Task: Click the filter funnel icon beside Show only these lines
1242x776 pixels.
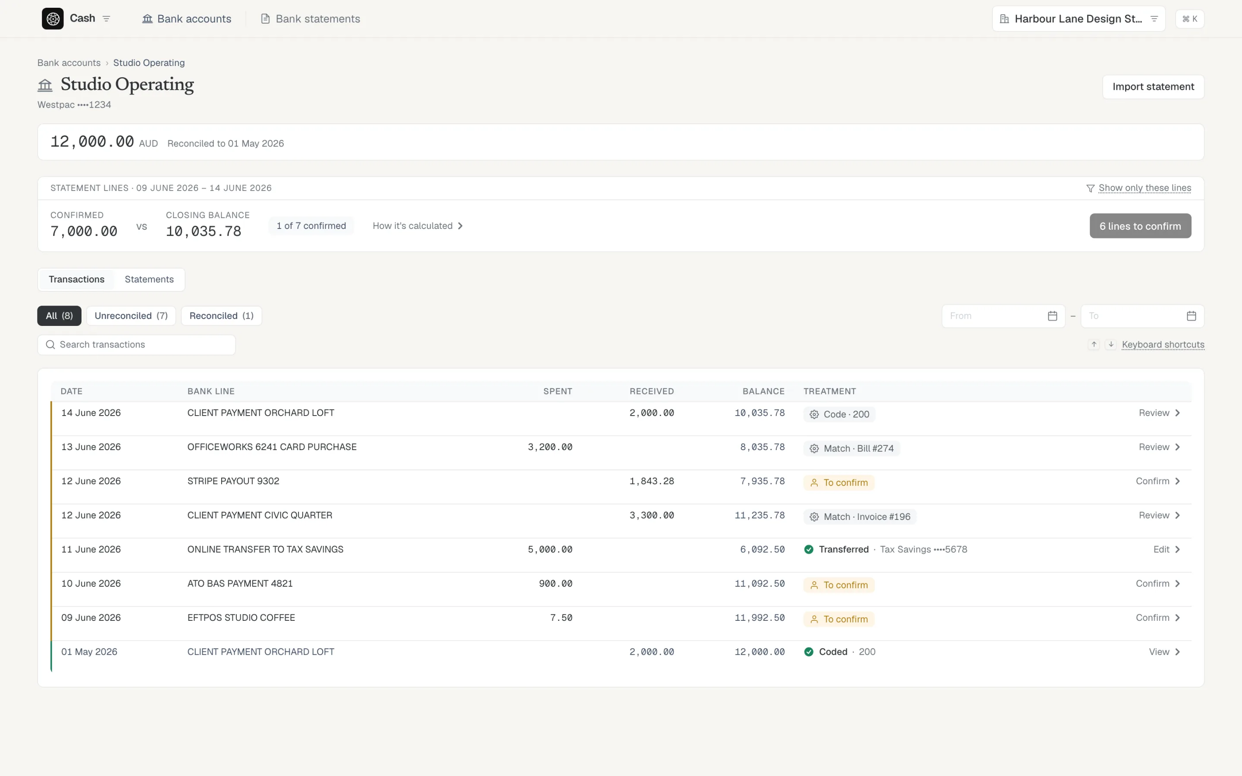Action: 1090,188
